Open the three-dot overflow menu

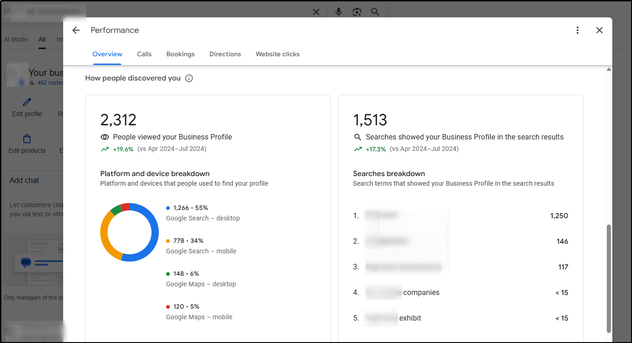coord(578,30)
